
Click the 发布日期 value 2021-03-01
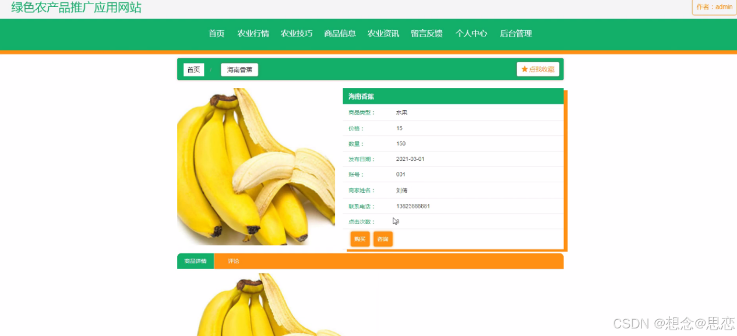point(410,159)
